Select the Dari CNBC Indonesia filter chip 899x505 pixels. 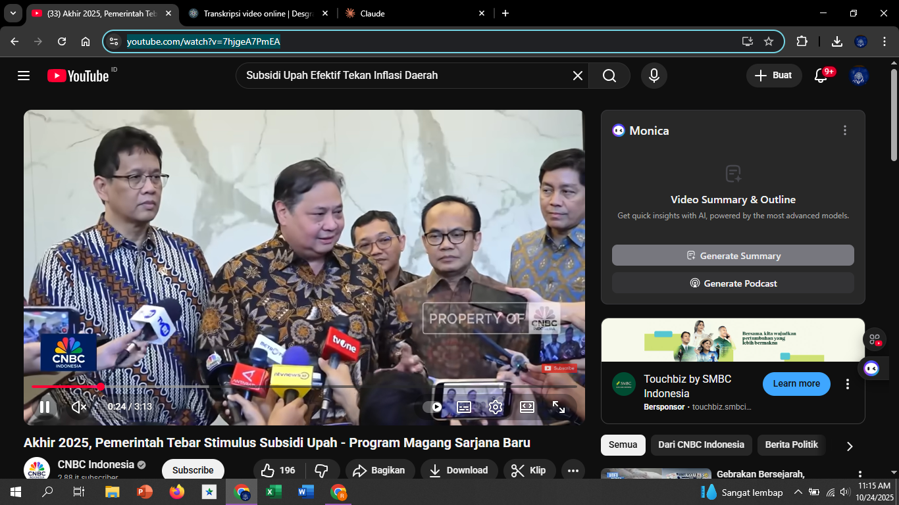701,445
